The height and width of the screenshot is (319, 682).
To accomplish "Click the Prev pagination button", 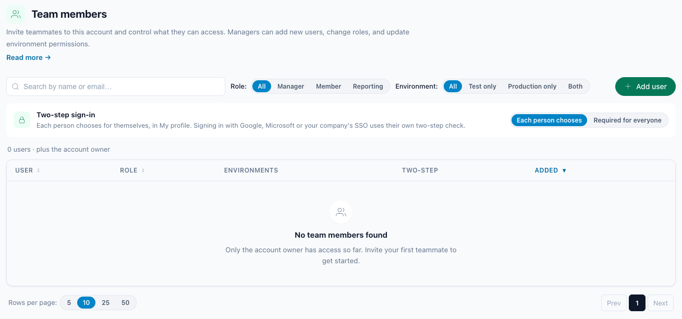I will (614, 303).
